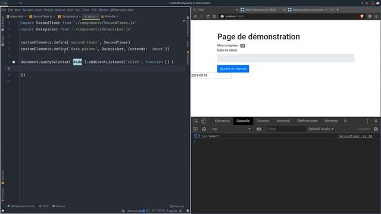Fold the import block on line 1

[19, 23]
